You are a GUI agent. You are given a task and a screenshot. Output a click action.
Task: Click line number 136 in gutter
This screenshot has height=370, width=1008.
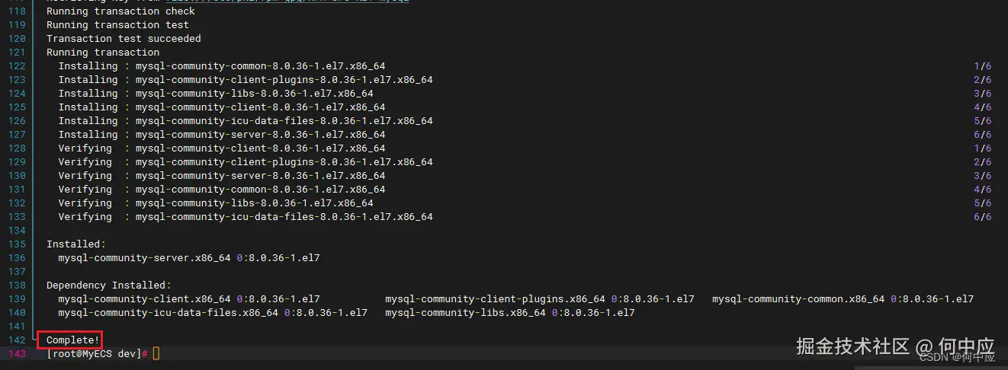(x=17, y=257)
